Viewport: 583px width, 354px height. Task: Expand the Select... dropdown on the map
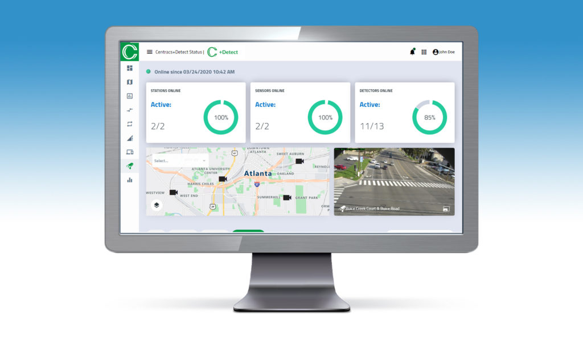click(180, 160)
